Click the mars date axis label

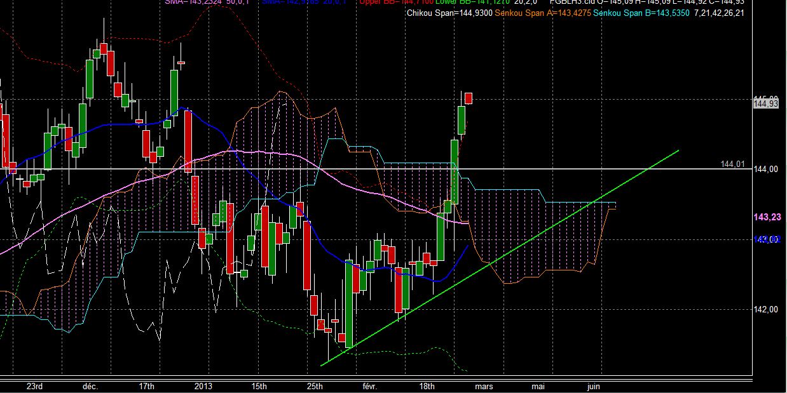[484, 386]
